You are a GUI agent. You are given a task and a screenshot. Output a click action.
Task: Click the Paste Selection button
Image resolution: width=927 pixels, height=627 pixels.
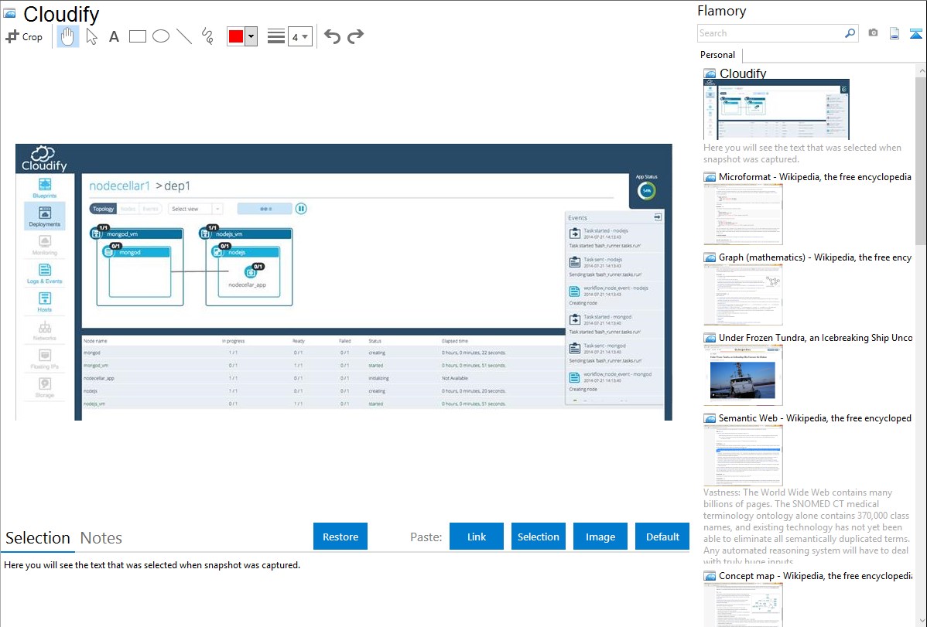(x=539, y=537)
